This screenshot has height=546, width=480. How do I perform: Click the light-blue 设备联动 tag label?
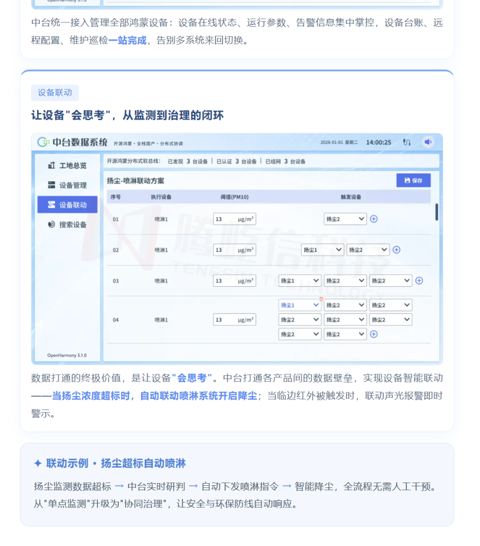pyautogui.click(x=55, y=93)
